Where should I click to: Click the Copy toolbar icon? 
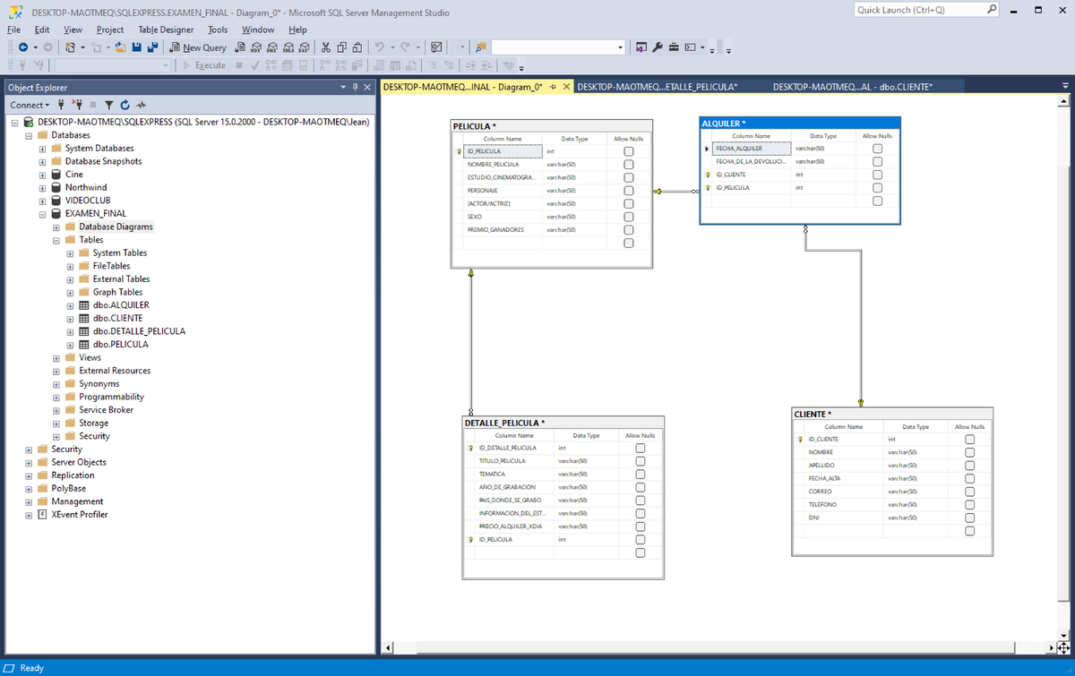tap(340, 47)
